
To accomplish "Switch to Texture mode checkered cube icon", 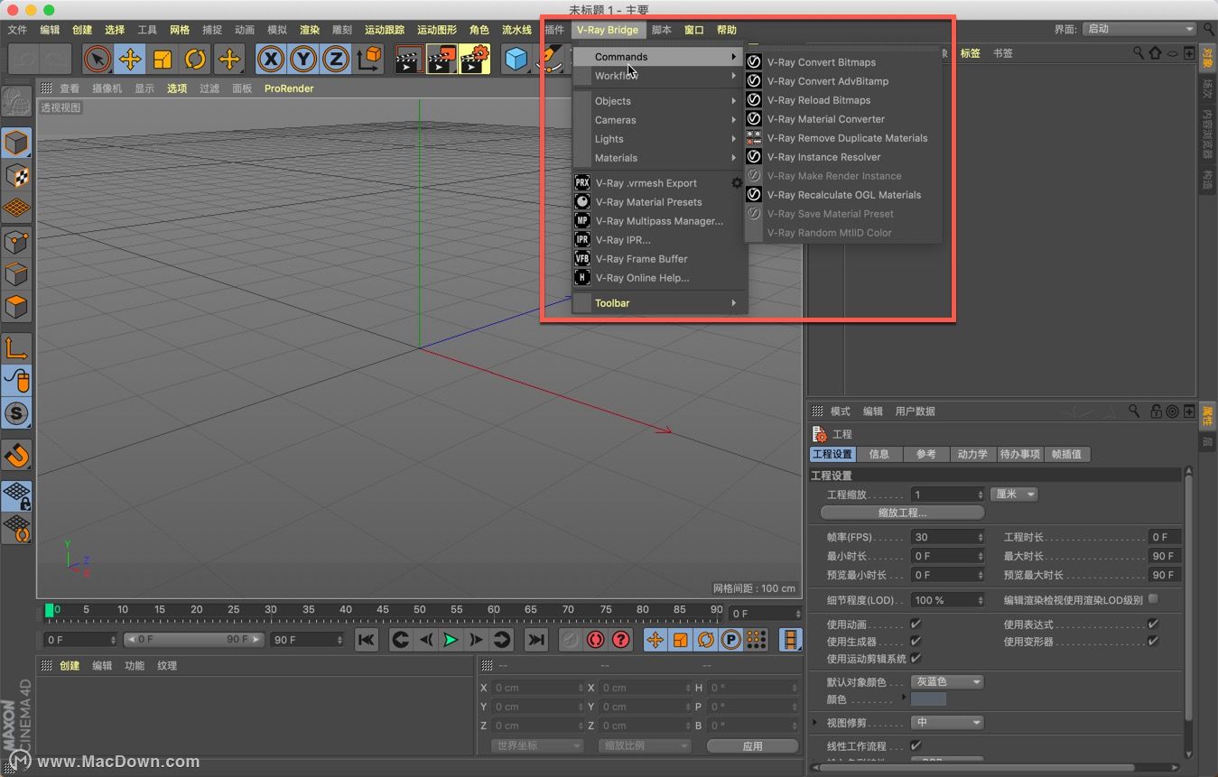I will point(16,176).
